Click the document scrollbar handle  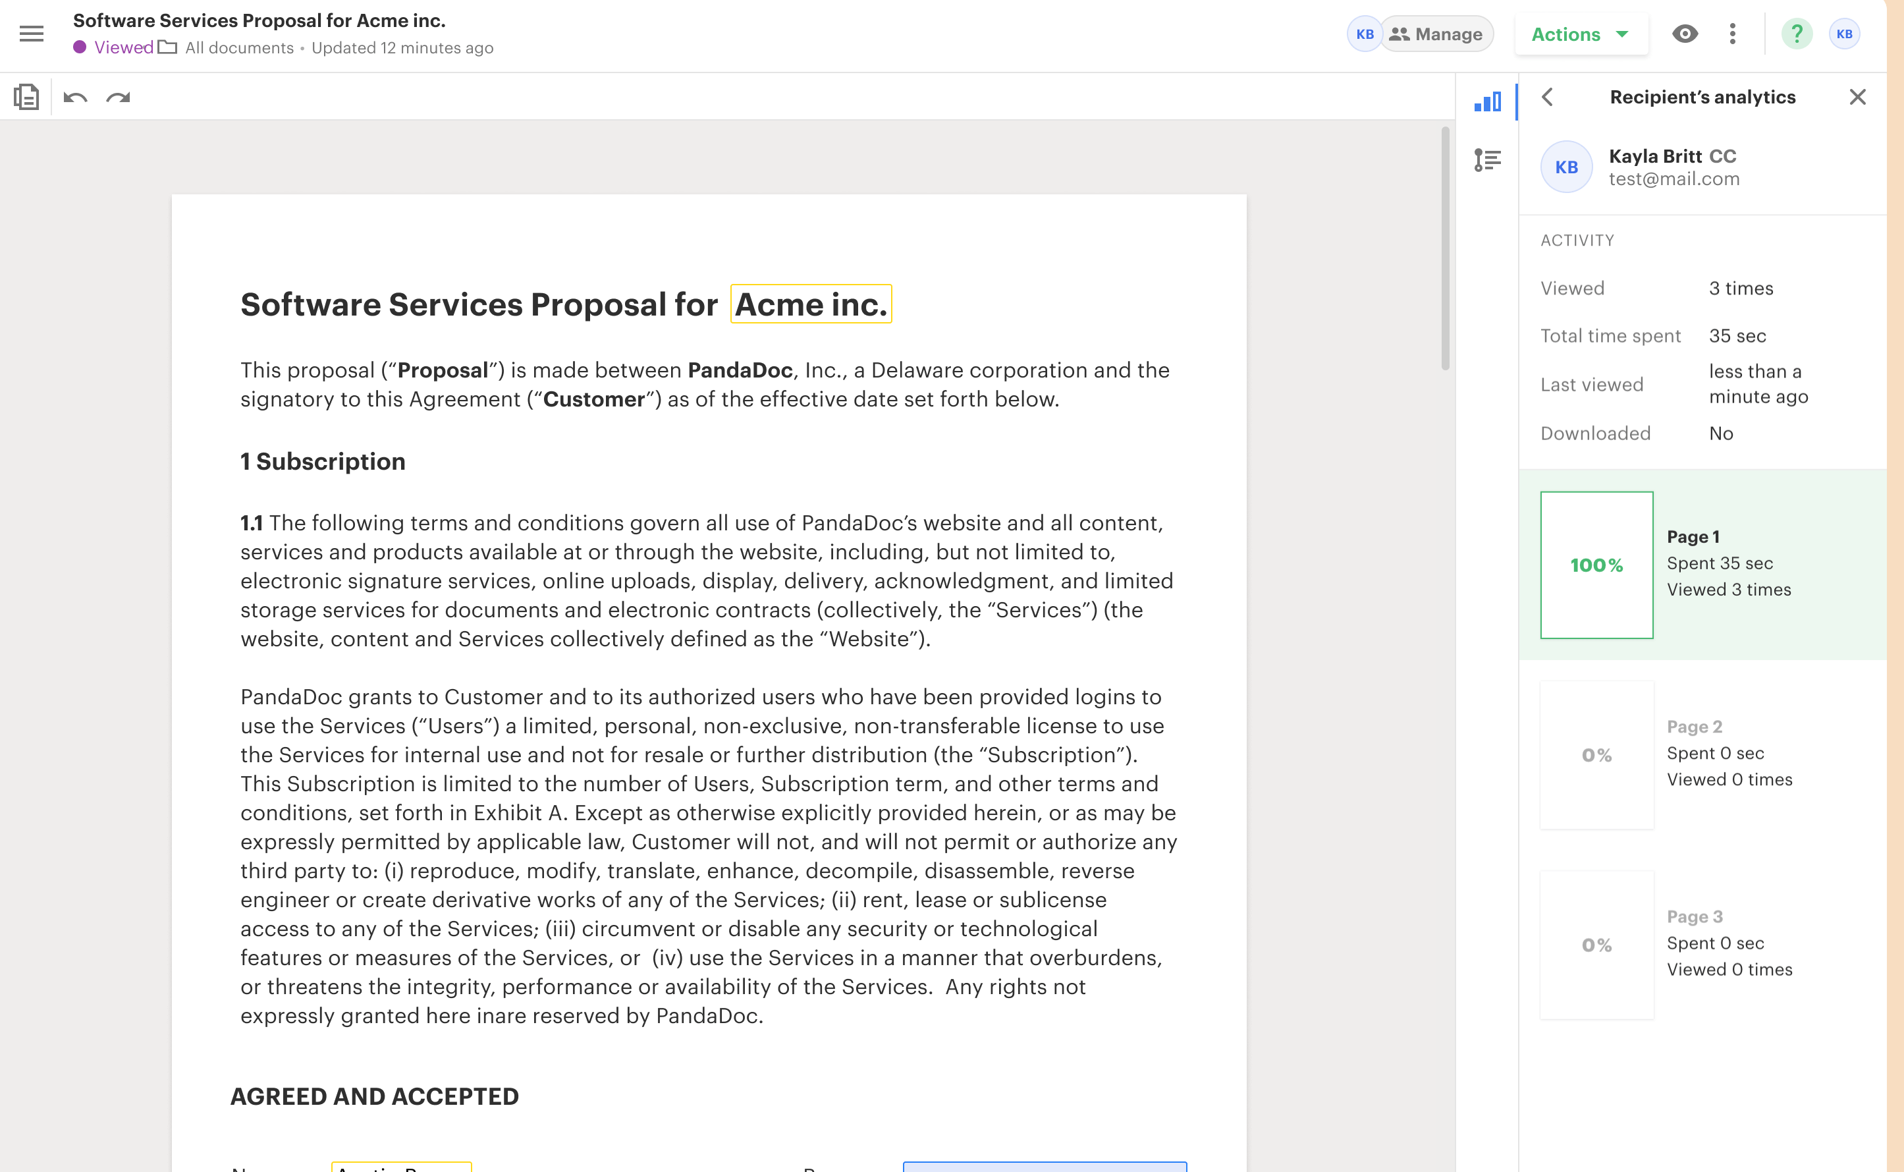pyautogui.click(x=1445, y=248)
